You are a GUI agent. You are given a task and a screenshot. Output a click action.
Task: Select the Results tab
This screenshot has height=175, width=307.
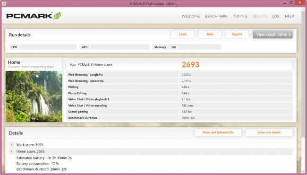click(259, 16)
